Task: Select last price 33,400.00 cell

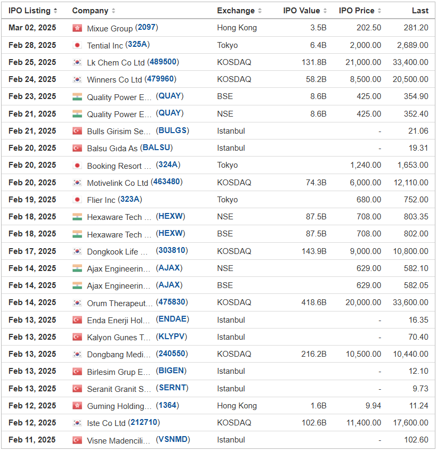Action: tap(410, 62)
